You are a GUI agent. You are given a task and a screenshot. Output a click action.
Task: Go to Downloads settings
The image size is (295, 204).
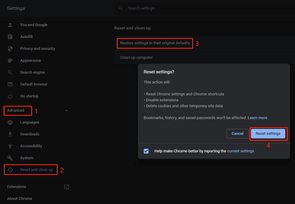[x=30, y=134]
